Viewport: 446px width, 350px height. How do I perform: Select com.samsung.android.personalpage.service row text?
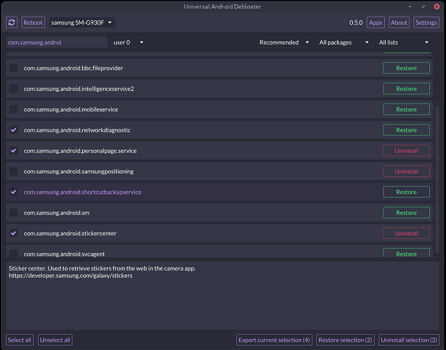80,150
